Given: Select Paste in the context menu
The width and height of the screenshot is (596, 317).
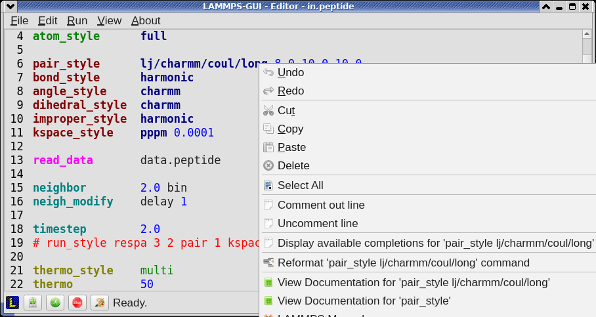Looking at the screenshot, I should coord(427,147).
